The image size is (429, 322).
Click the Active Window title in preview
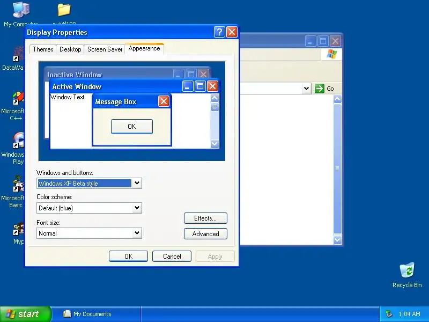(x=77, y=86)
